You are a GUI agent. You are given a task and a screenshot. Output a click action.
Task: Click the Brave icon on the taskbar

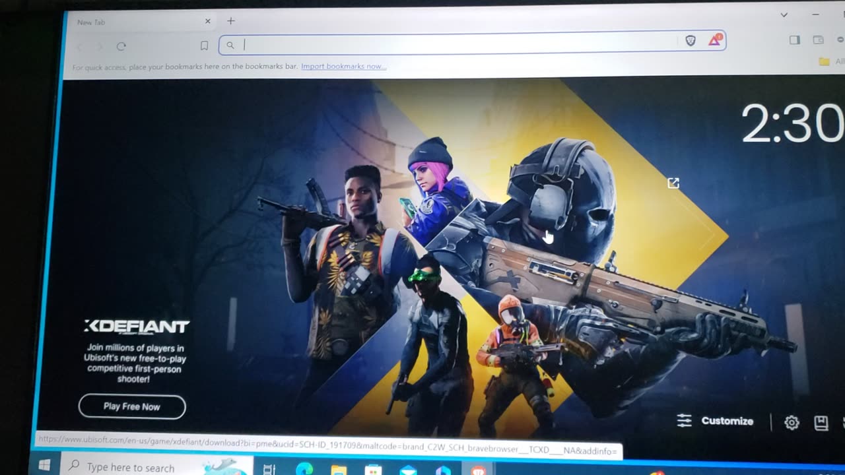pos(479,470)
